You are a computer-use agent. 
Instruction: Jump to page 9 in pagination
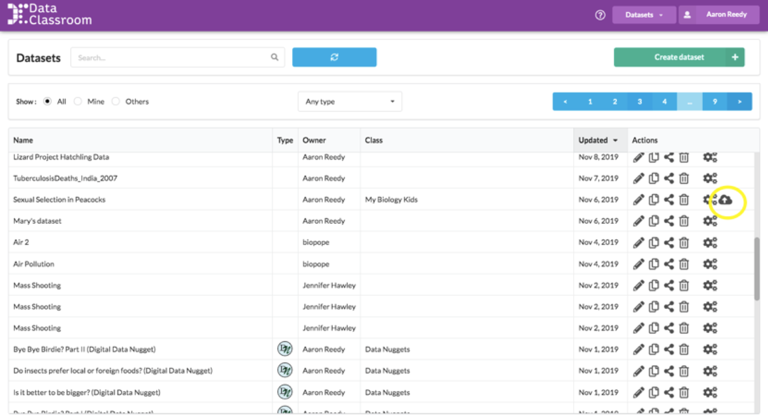pos(715,101)
